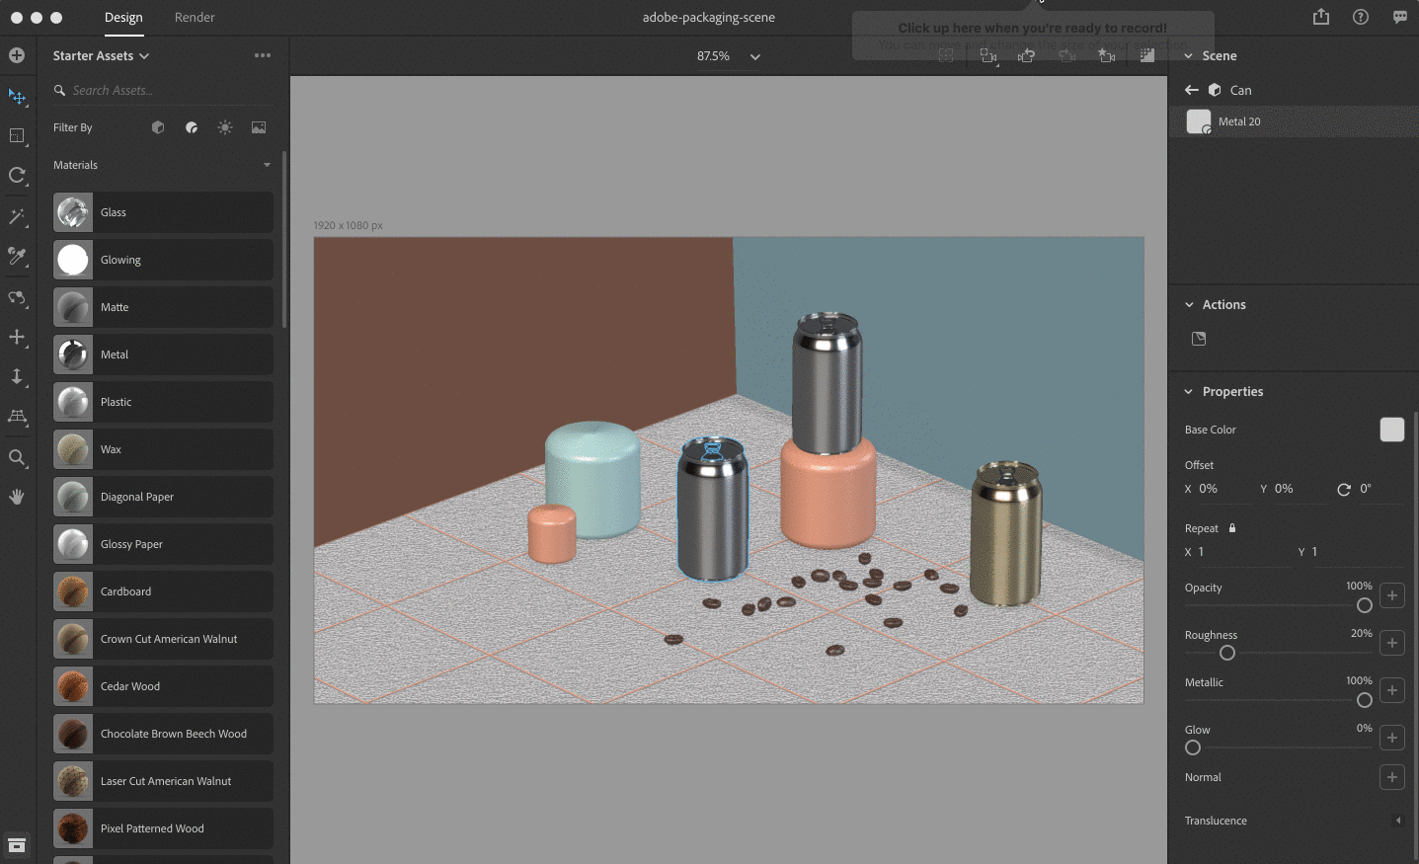Expand the zoom percentage dropdown
The height and width of the screenshot is (864, 1419).
pyautogui.click(x=754, y=56)
